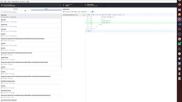Select the Merge pull request #3 commit
This screenshot has width=182, height=102.
click(x=30, y=77)
